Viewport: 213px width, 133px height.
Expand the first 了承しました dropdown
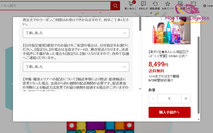(76, 33)
